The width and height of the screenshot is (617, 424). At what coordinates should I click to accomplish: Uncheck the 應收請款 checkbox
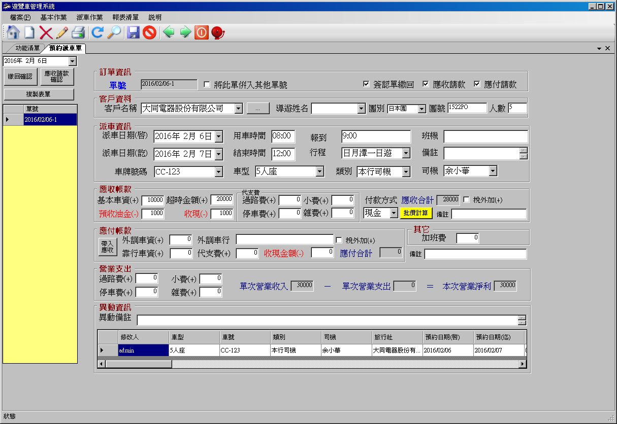point(426,84)
